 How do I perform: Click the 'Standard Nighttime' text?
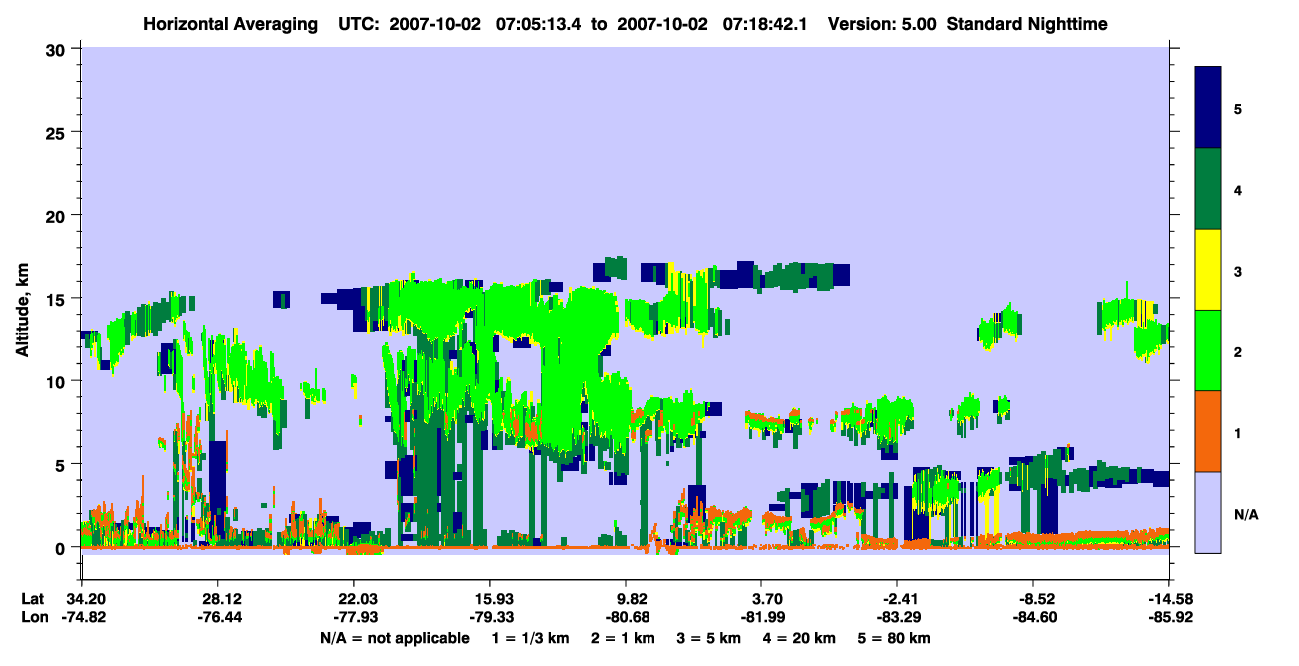[x=1027, y=23]
